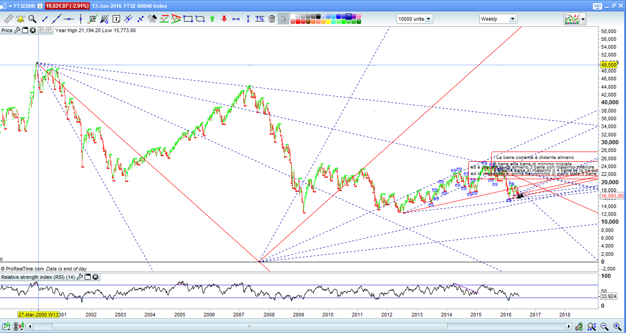The width and height of the screenshot is (626, 333).
Task: Click the 49,500 price axis label
Action: pos(609,65)
